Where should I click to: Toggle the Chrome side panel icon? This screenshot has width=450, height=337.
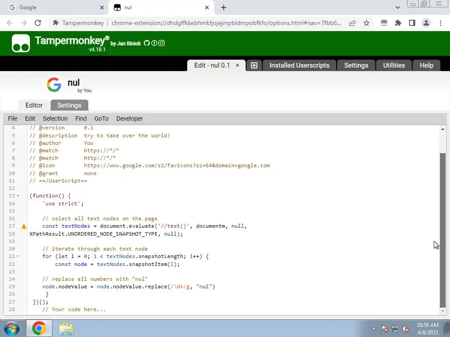pos(412,23)
